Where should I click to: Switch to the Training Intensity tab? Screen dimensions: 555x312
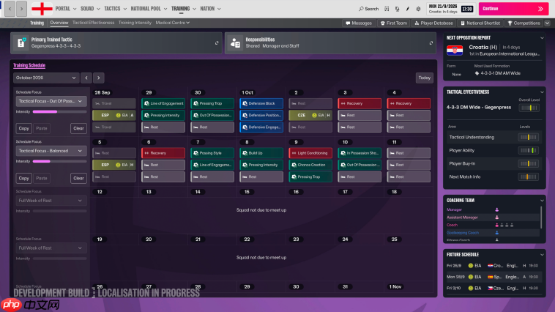coord(135,23)
